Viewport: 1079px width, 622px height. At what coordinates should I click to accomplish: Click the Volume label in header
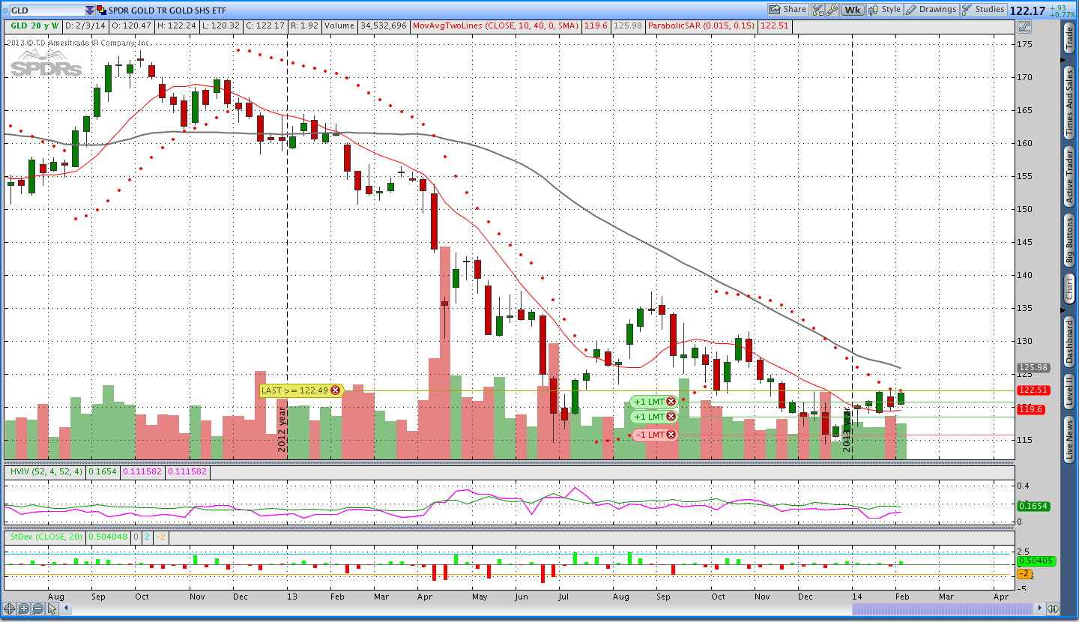tap(339, 25)
